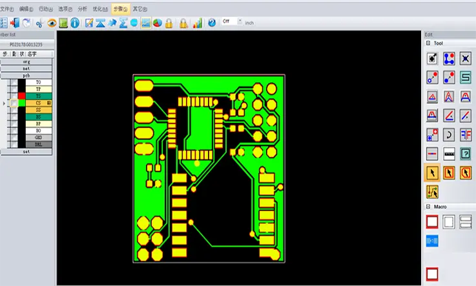The image size is (476, 286).
Task: Open the 编辑 menu
Action: [26, 9]
